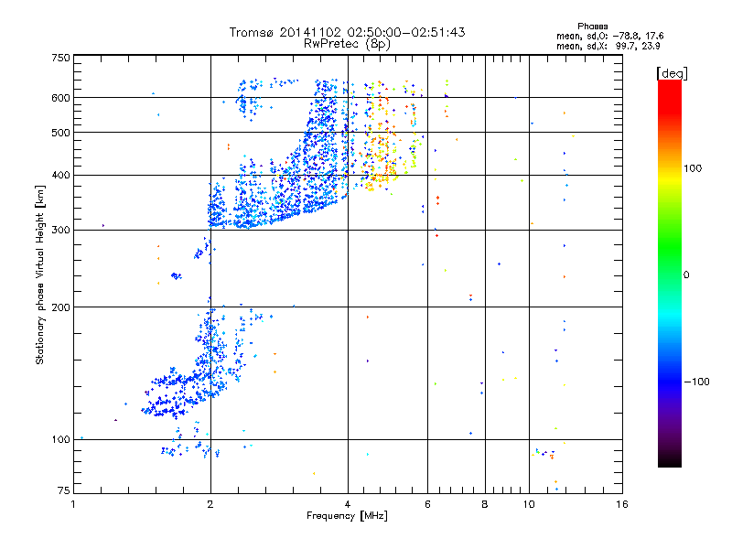Select the 'RwPretec (8p)' subtitle text
Image resolution: width=732 pixels, height=549 pixels.
[347, 44]
